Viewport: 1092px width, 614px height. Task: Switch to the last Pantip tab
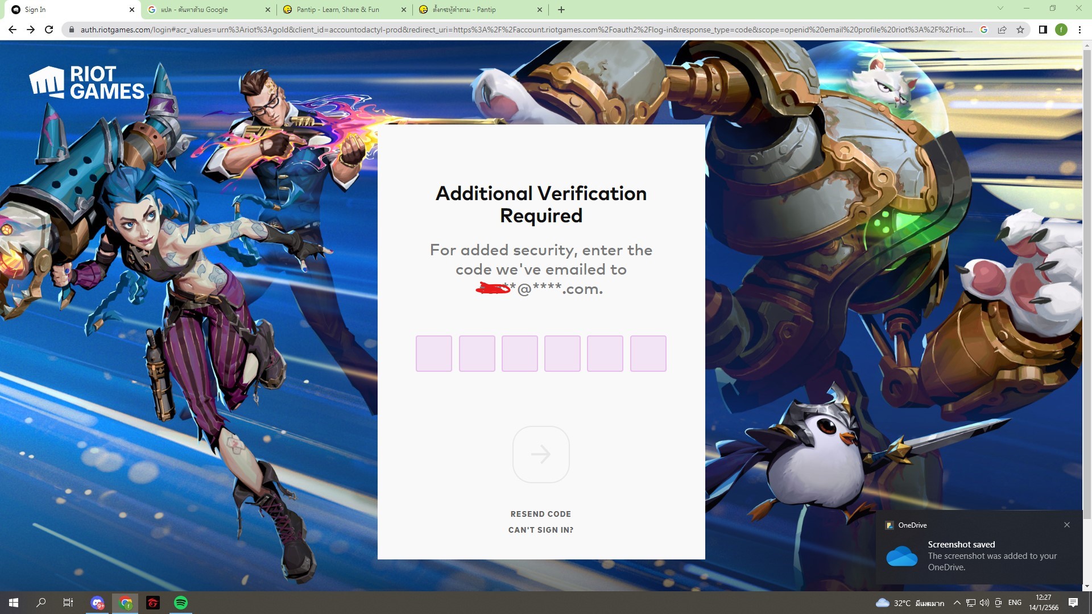tap(481, 10)
